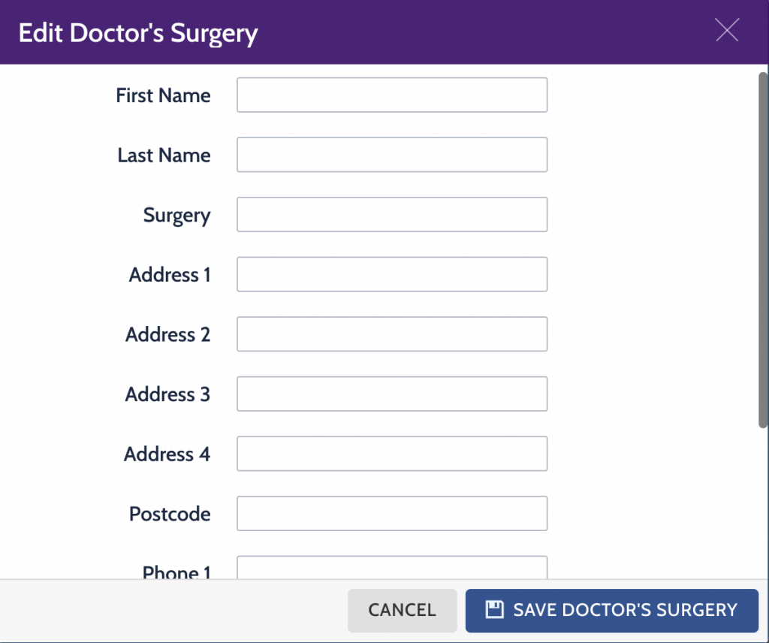Click the Edit Doctor's Surgery title
Image resolution: width=769 pixels, height=643 pixels.
pyautogui.click(x=138, y=33)
